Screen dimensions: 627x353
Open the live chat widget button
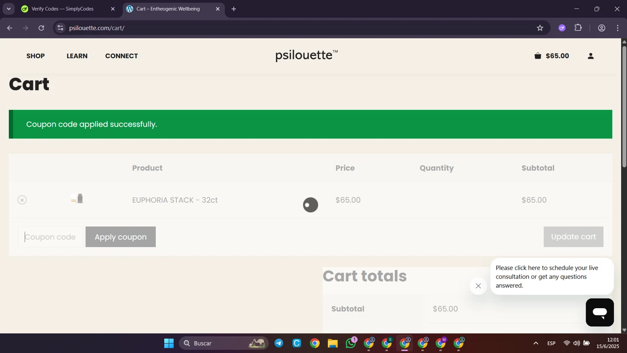click(x=599, y=312)
